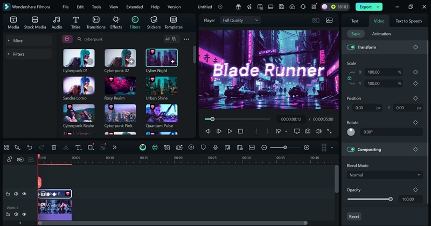Screen dimensions: 431x226
Task: Open the All filter sort dropdown
Action: 171,39
